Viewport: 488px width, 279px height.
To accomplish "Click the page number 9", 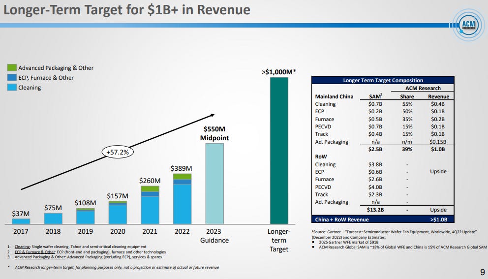I will [x=483, y=272].
